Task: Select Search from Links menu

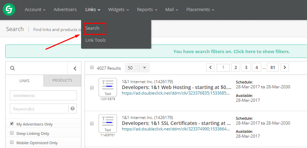Action: [93, 28]
